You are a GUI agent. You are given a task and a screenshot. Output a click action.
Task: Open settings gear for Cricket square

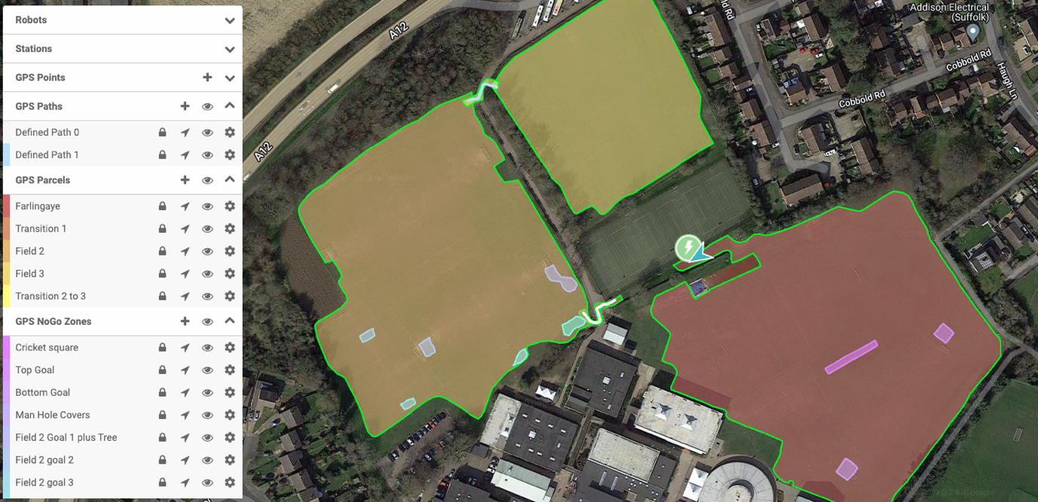230,347
